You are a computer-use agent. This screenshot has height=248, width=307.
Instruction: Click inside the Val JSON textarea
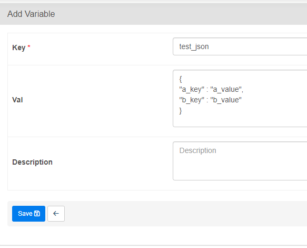240,98
